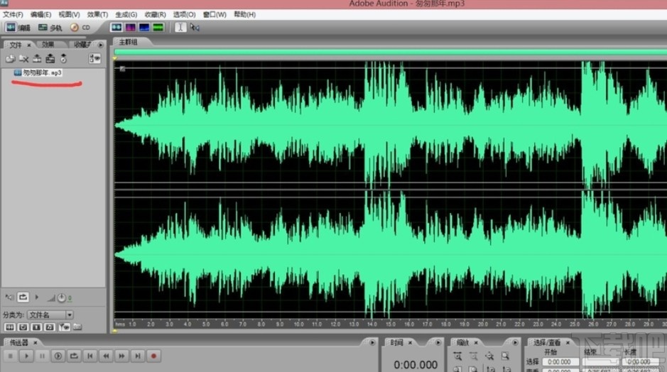667x372 pixels.
Task: Open the sort by 文件名 dropdown
Action: pyautogui.click(x=50, y=314)
